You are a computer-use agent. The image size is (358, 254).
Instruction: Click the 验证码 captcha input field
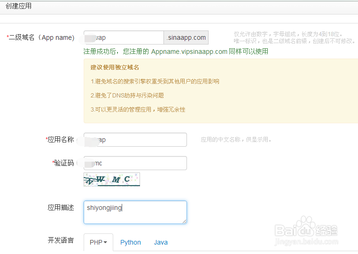135,163
